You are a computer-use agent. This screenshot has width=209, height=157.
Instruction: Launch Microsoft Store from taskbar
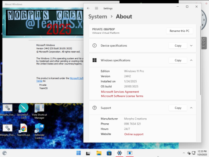tap(109, 153)
